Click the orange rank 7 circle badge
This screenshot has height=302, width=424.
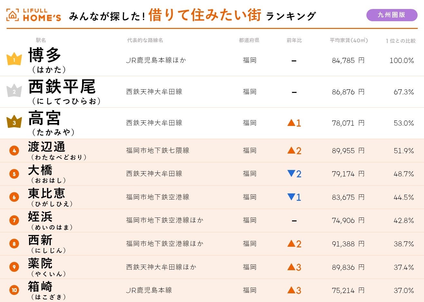tap(14, 220)
